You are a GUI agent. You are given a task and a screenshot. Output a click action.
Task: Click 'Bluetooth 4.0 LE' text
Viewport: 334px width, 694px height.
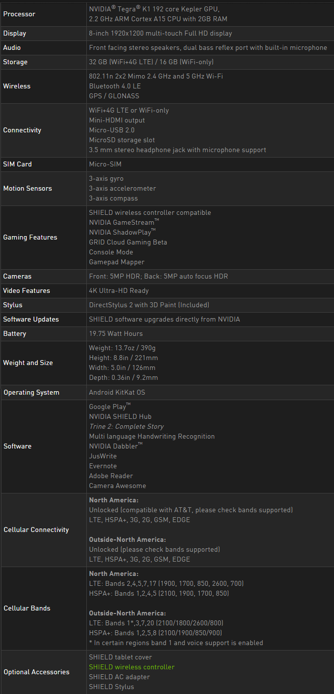coord(115,86)
